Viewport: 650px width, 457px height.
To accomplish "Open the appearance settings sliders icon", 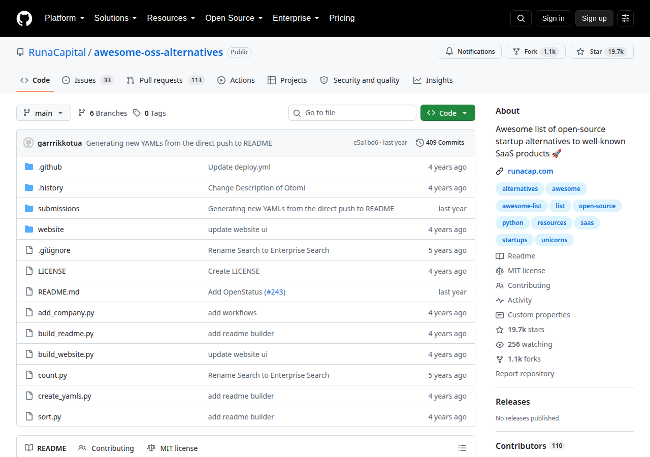I will pyautogui.click(x=626, y=18).
